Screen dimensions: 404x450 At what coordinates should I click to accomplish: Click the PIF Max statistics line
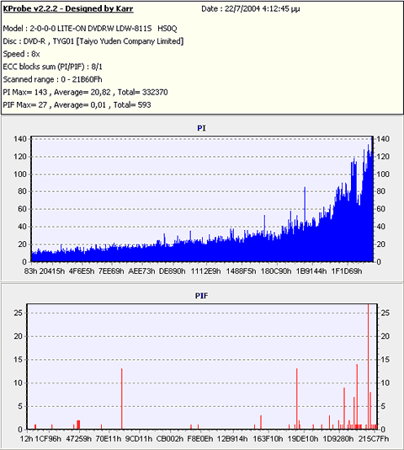(77, 104)
